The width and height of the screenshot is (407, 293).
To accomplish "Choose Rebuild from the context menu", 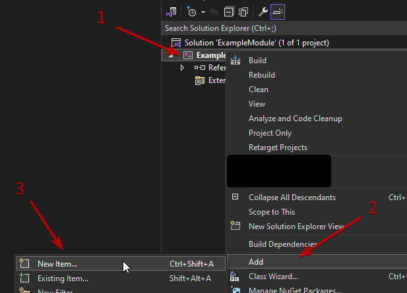I will (261, 75).
